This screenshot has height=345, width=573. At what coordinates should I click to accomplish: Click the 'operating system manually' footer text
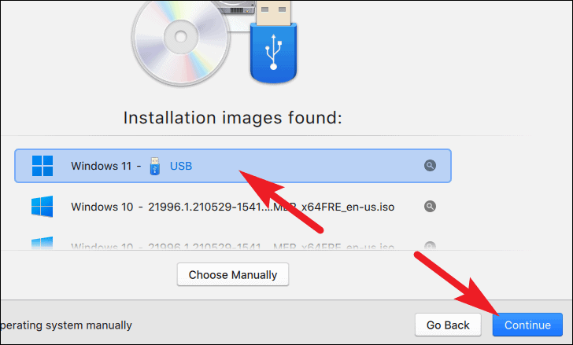66,325
